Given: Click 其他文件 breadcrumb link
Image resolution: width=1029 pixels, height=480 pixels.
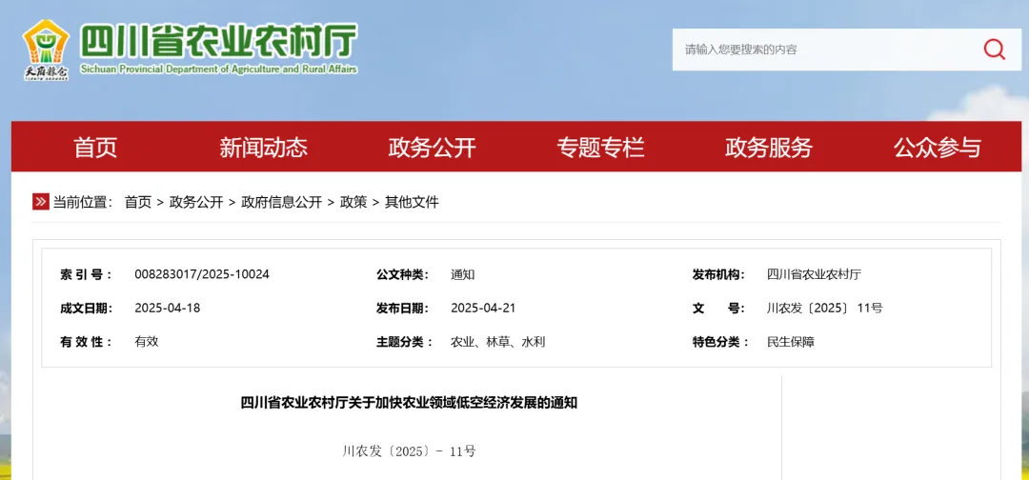Looking at the screenshot, I should pyautogui.click(x=412, y=202).
